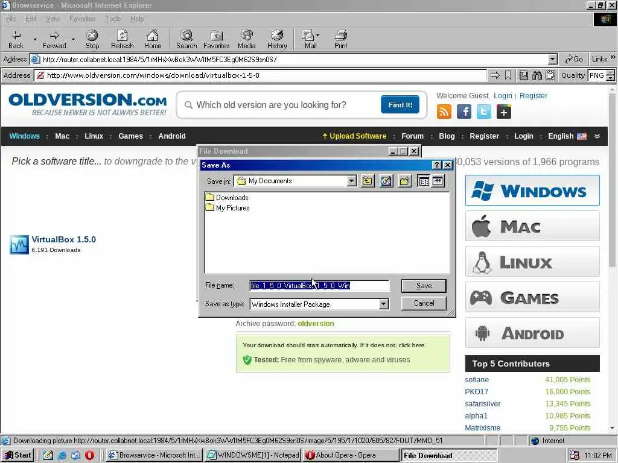Click the Facebook icon
Image resolution: width=618 pixels, height=463 pixels.
[464, 112]
